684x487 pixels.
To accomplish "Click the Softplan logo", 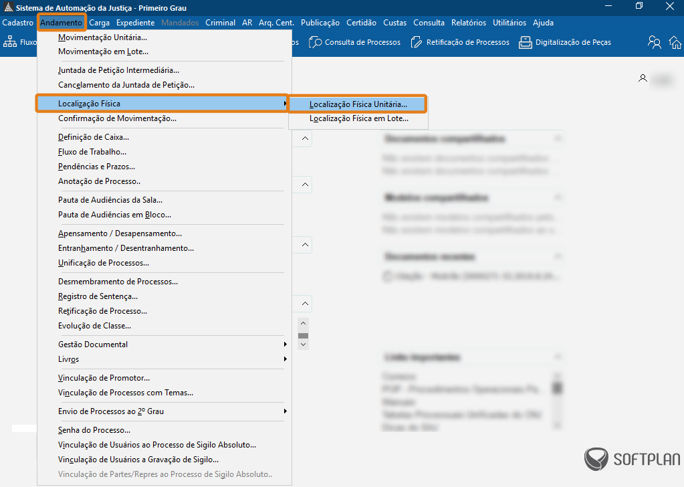I will pyautogui.click(x=632, y=459).
